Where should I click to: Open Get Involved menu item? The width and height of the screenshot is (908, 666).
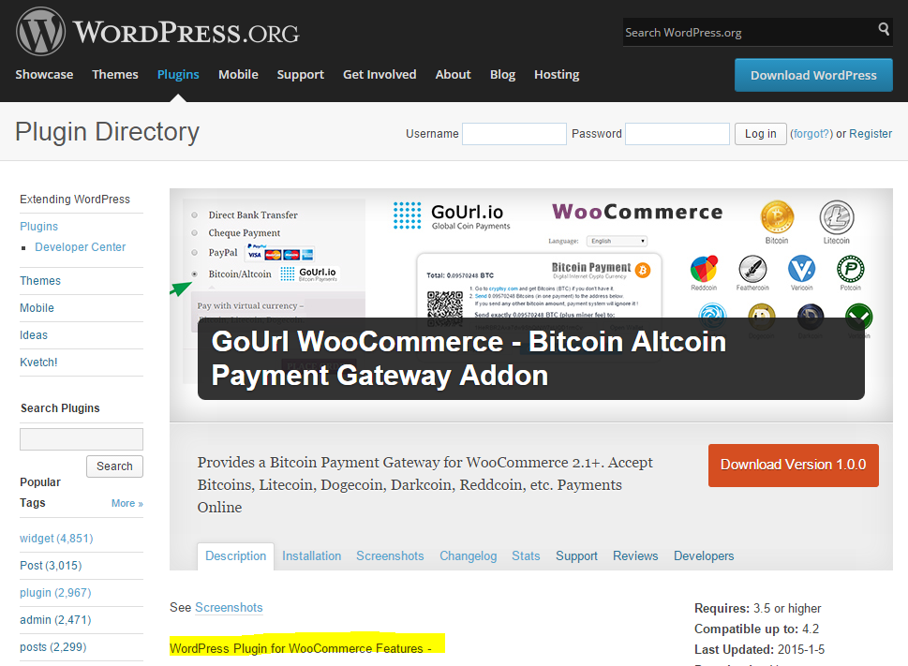point(380,75)
